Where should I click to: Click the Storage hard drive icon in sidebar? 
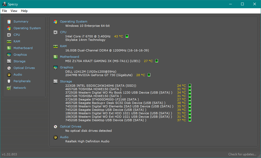9,61
